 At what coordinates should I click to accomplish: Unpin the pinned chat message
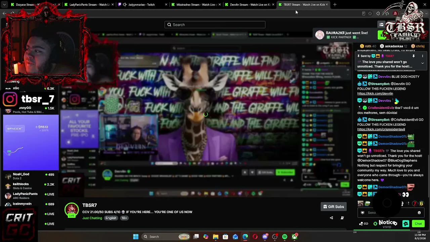click(414, 56)
